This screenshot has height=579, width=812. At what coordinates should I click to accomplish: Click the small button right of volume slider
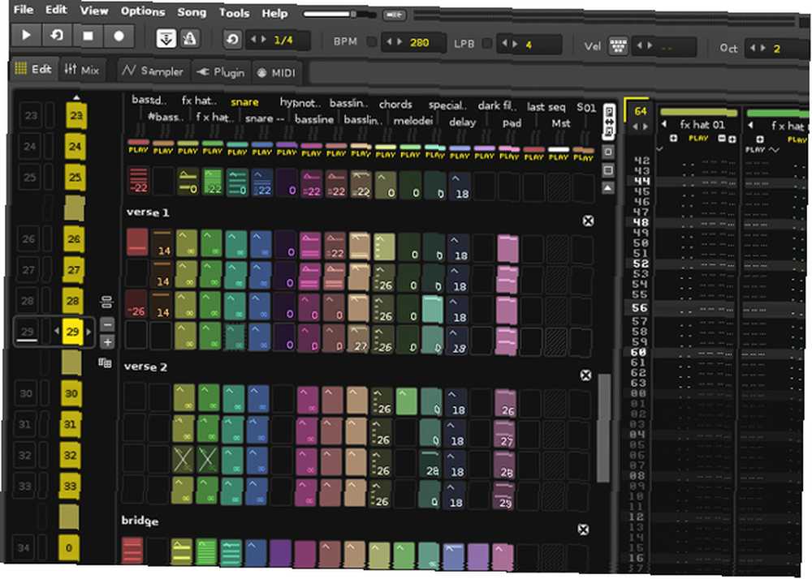[x=394, y=15]
